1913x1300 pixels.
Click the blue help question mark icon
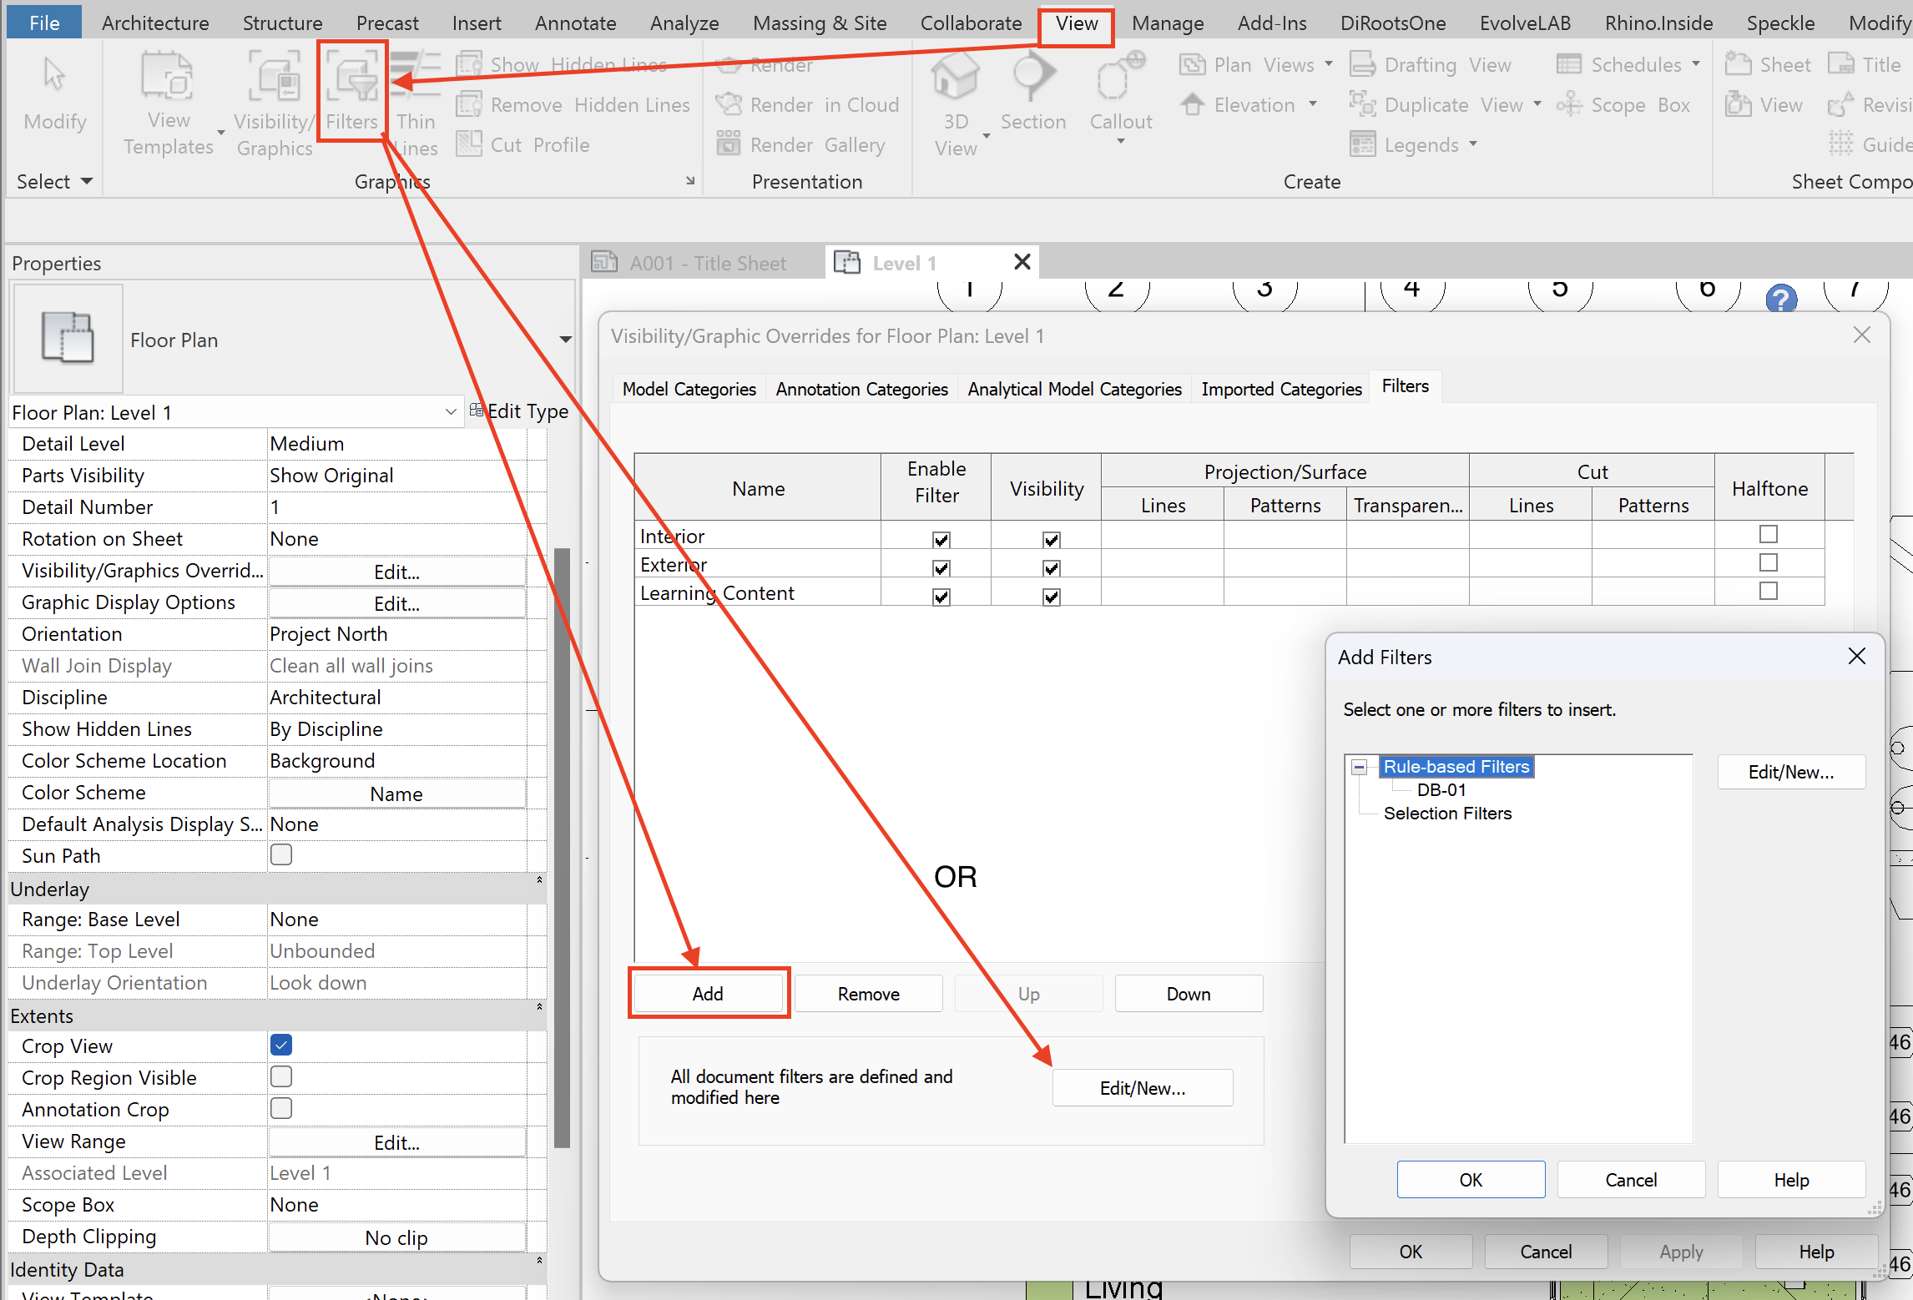1781,298
